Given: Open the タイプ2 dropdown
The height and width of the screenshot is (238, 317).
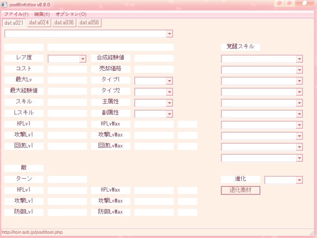Looking at the screenshot, I should 154,92.
